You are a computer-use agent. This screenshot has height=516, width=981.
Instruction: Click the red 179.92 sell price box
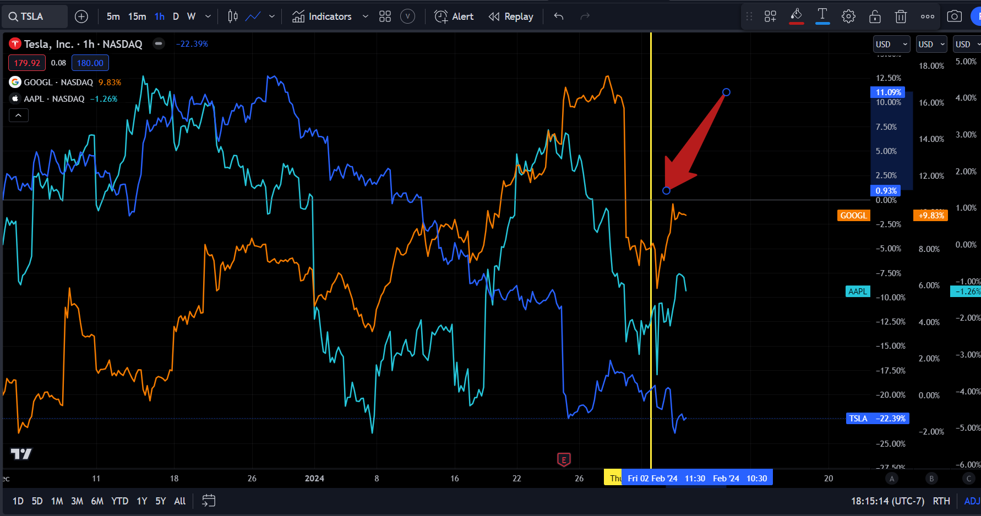pos(27,63)
